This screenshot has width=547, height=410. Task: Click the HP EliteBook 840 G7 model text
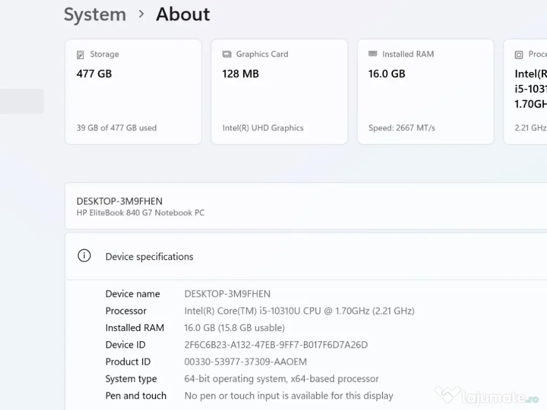tap(140, 213)
